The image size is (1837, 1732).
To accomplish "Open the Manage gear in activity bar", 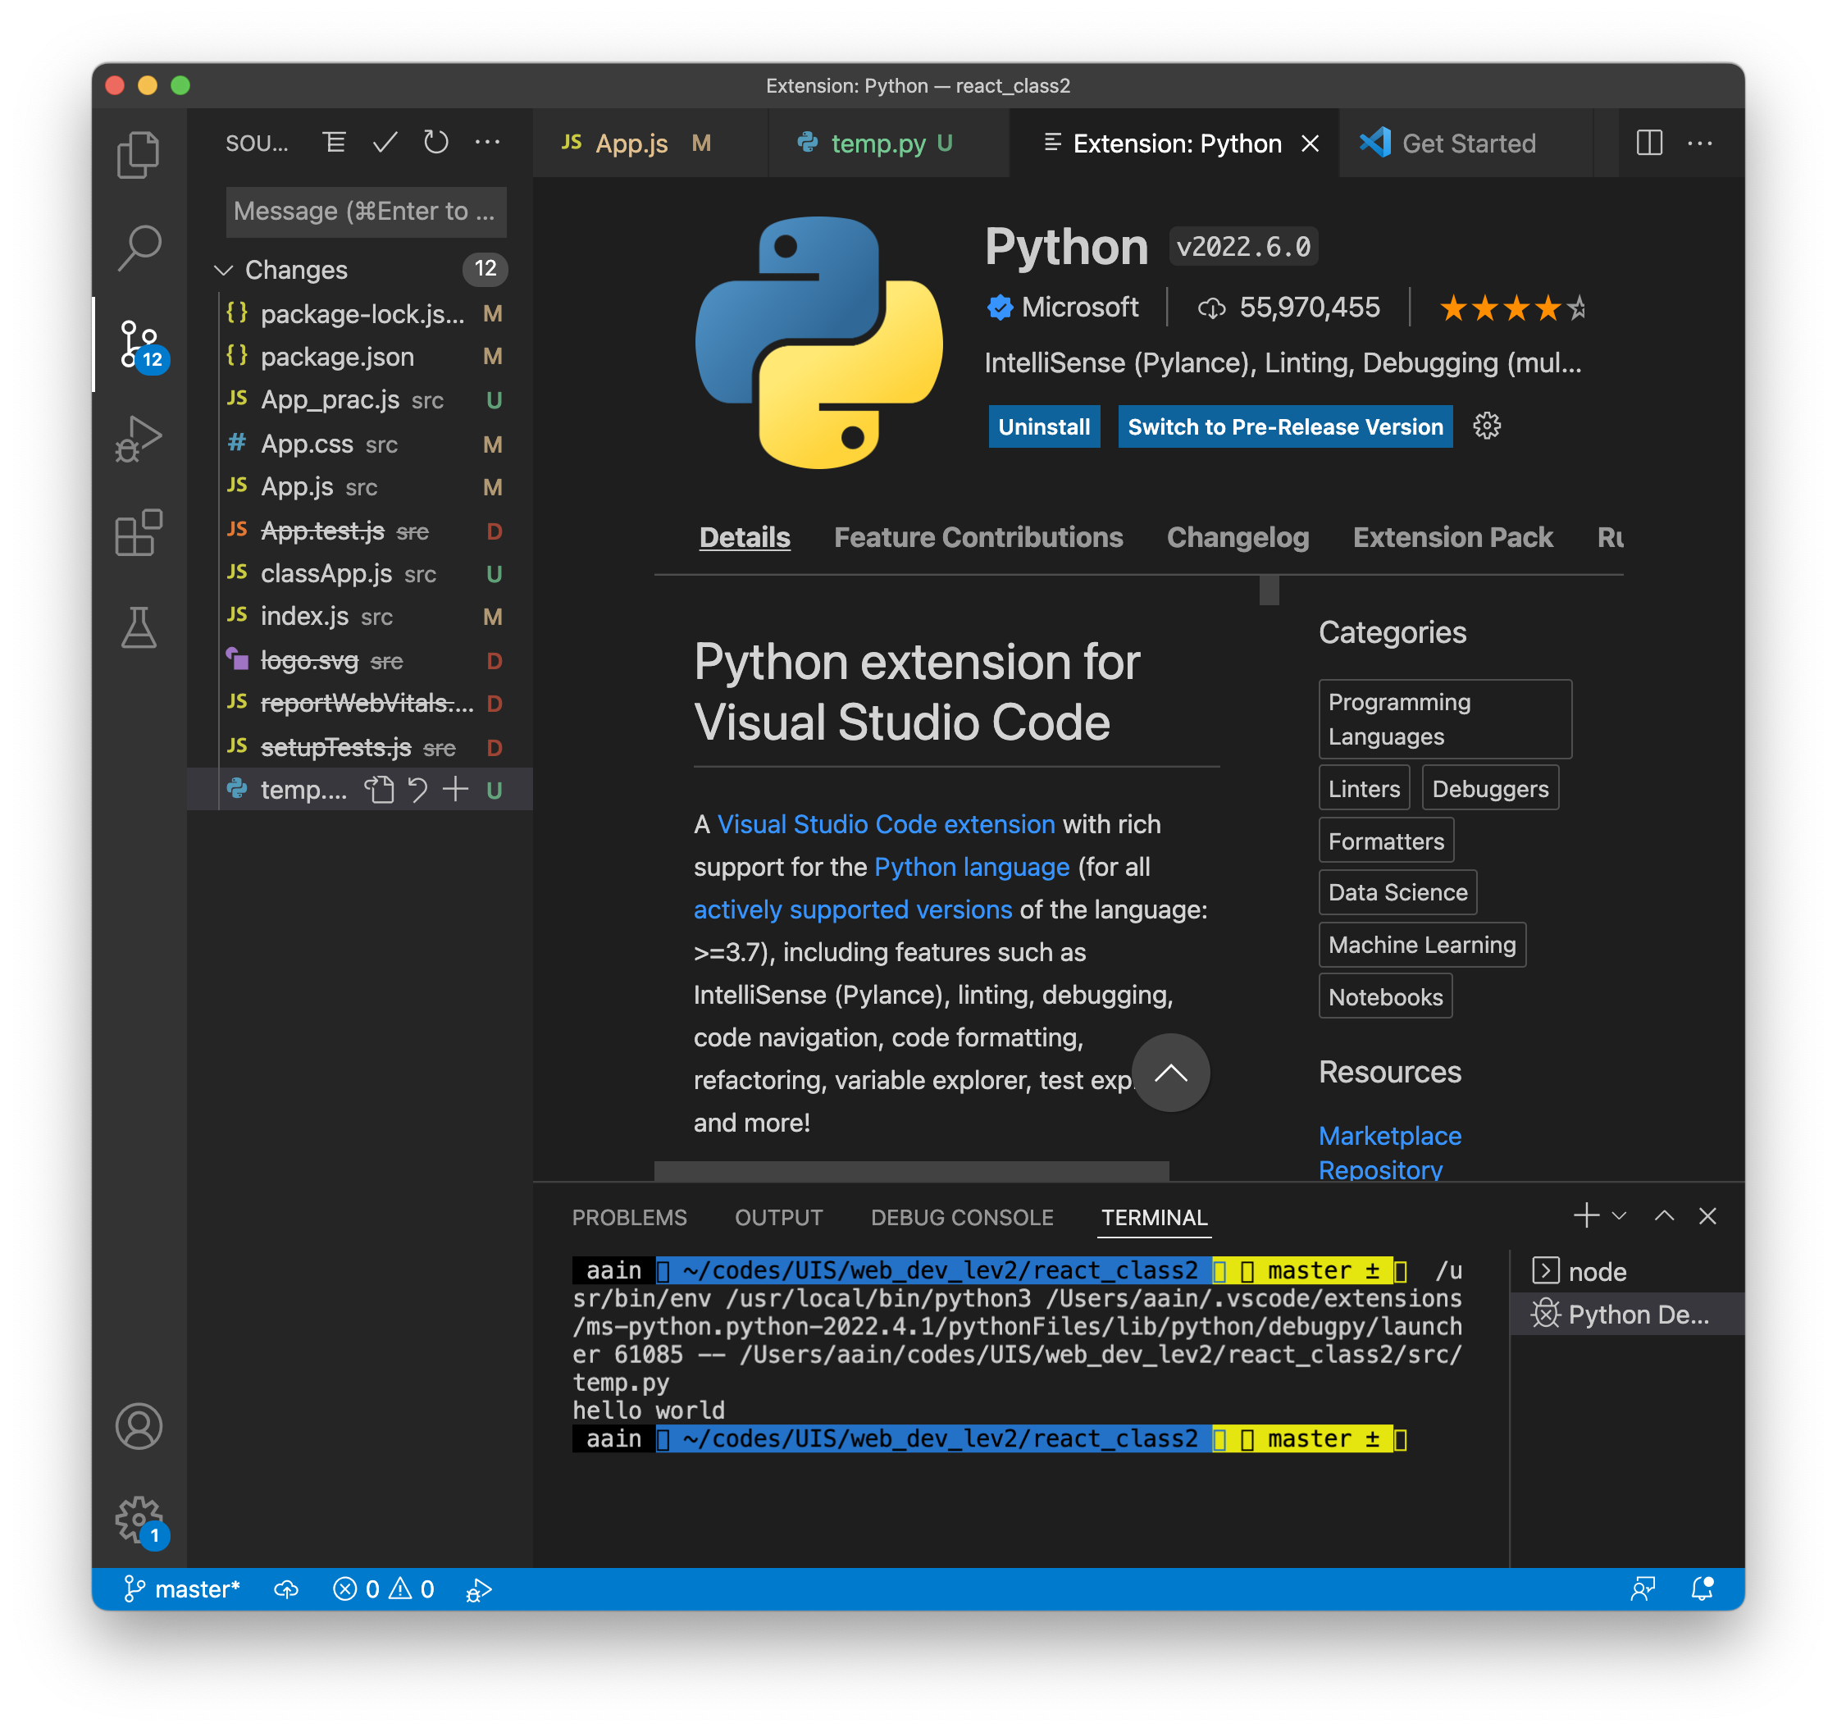I will click(139, 1519).
